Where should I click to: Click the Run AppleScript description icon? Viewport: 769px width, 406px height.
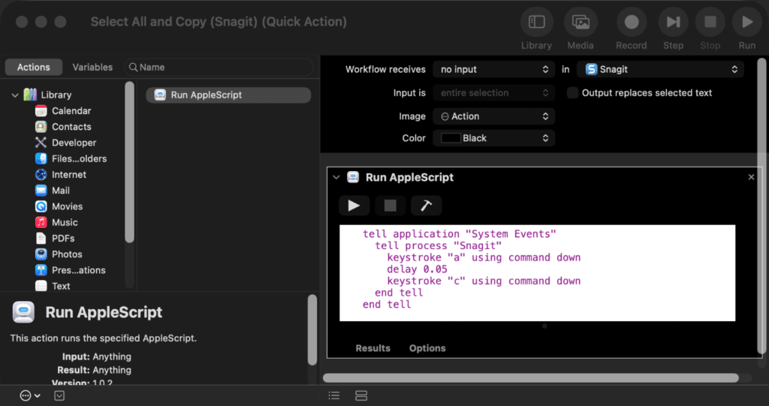23,312
